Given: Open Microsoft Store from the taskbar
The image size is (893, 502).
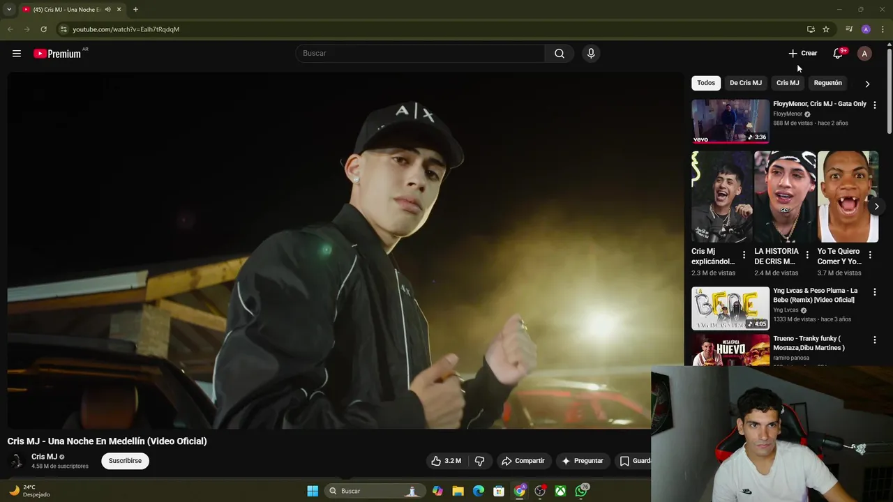Looking at the screenshot, I should click(499, 491).
